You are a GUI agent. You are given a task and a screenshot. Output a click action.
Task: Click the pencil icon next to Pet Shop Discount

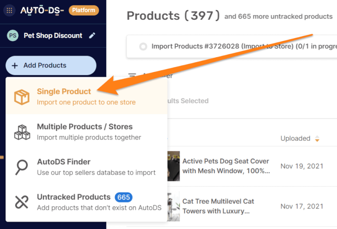pos(92,36)
